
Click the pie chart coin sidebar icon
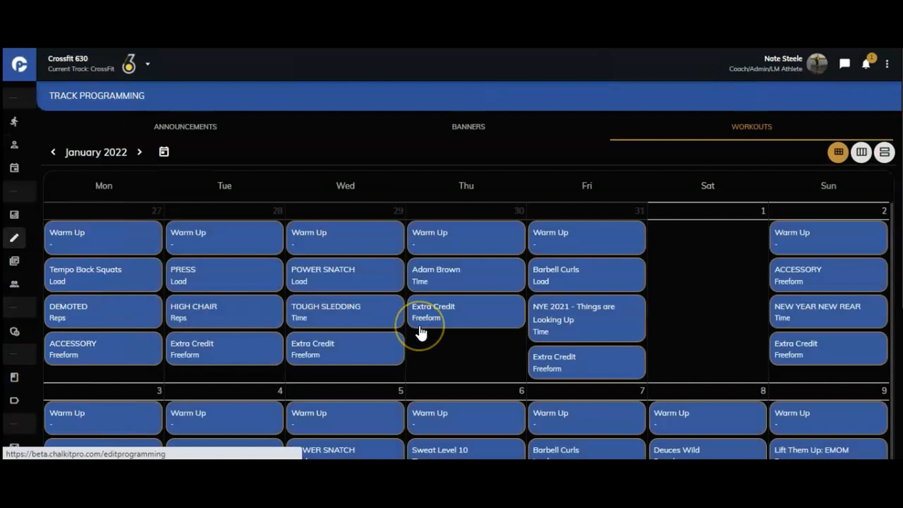click(x=15, y=332)
